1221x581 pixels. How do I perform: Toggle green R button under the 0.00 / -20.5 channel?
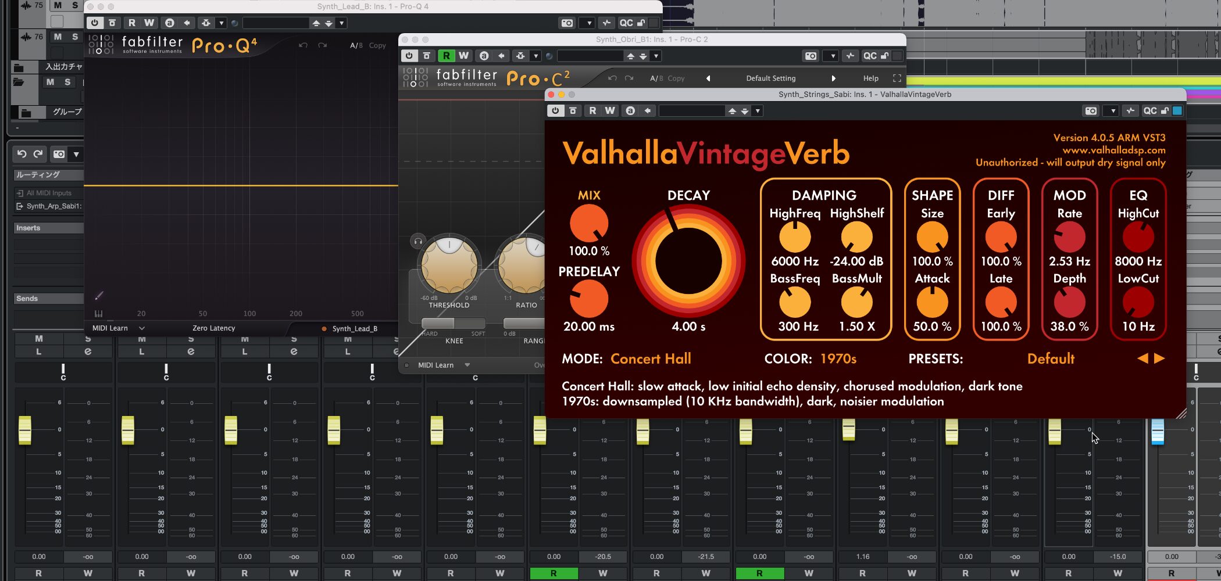pyautogui.click(x=554, y=573)
